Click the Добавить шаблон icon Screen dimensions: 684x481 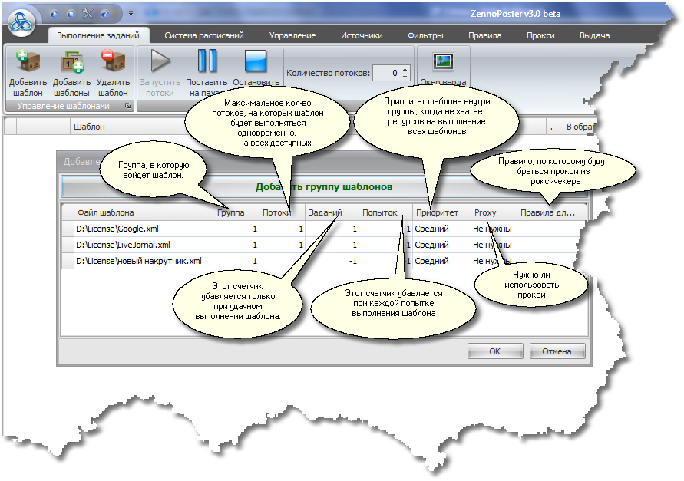click(28, 63)
